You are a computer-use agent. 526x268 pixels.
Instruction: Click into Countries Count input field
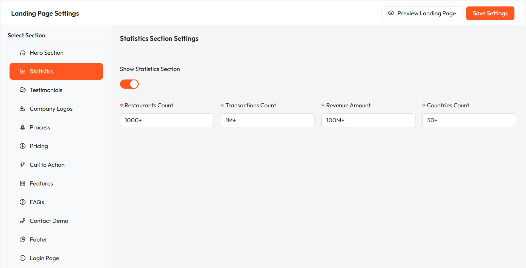pyautogui.click(x=469, y=120)
